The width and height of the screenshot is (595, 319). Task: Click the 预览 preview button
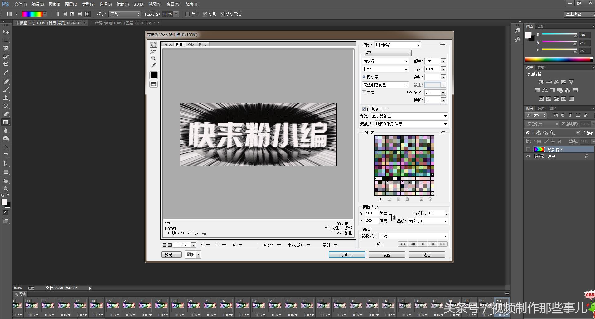click(x=171, y=255)
